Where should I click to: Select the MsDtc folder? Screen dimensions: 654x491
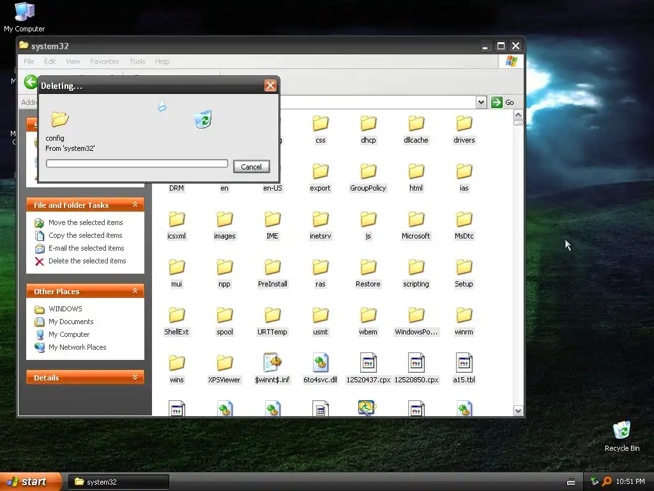pyautogui.click(x=464, y=226)
